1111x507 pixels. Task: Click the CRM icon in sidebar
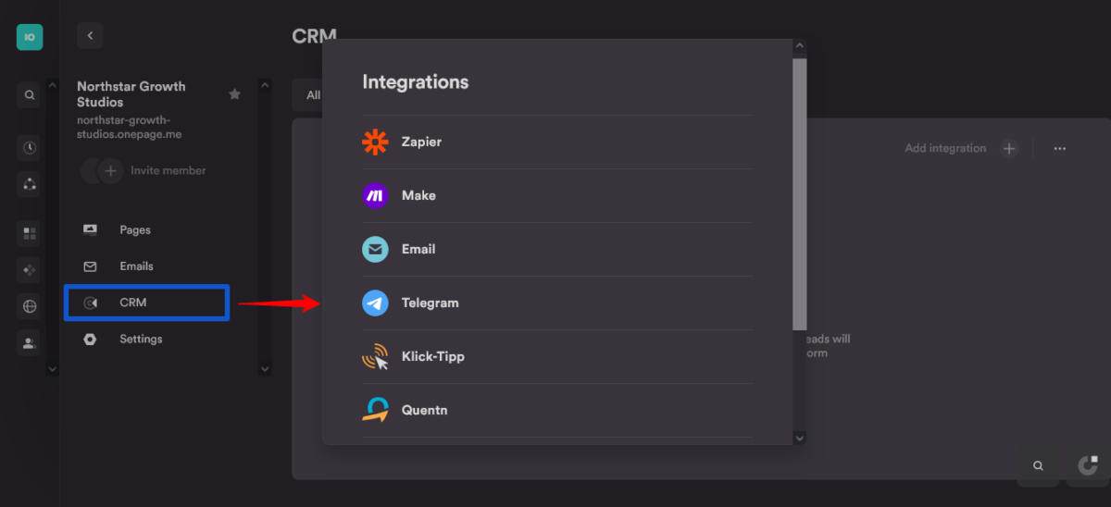(x=90, y=303)
